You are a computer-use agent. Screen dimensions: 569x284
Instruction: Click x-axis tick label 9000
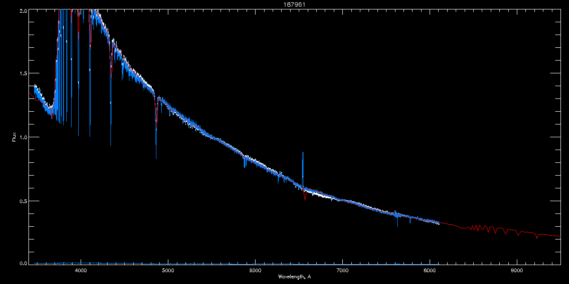[517, 270]
